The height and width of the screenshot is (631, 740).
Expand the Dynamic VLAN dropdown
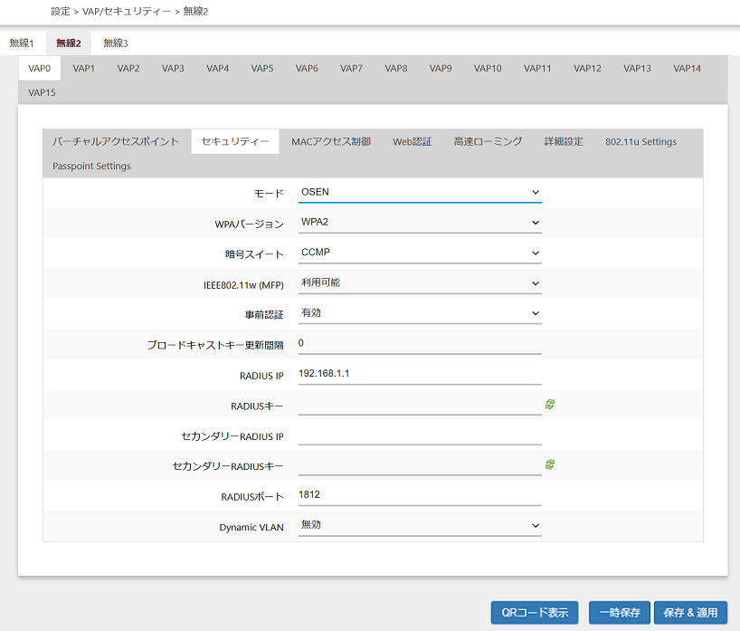[419, 525]
